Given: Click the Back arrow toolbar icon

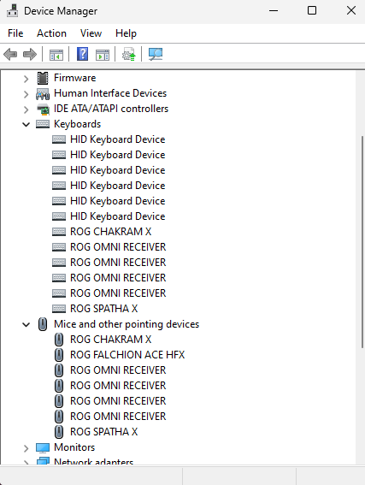Looking at the screenshot, I should pyautogui.click(x=10, y=55).
